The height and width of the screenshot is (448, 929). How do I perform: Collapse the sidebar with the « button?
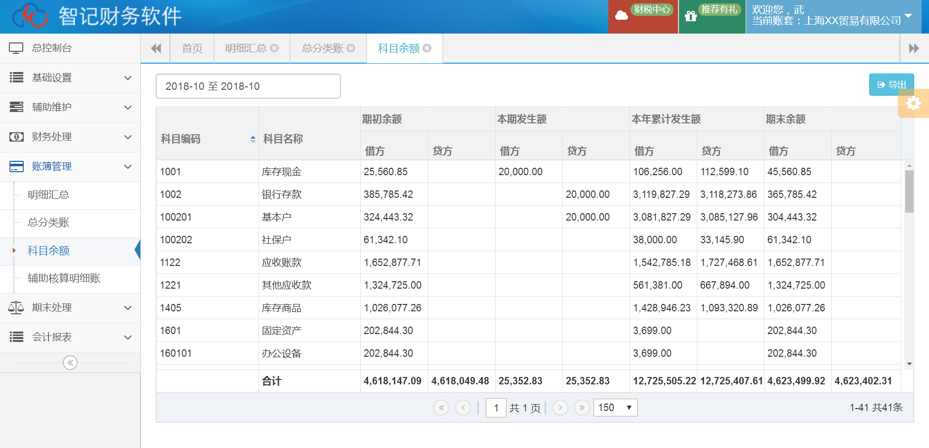pyautogui.click(x=70, y=362)
